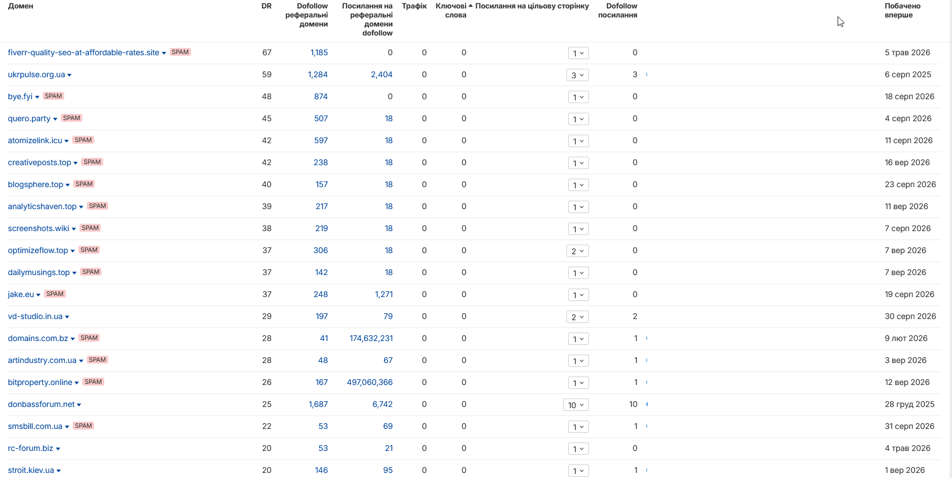Click the SPAM tag next to jake.eu
This screenshot has height=478, width=952.
55,294
